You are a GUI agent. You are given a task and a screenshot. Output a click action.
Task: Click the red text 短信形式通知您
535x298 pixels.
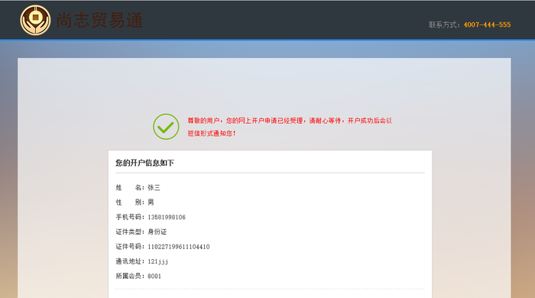click(x=212, y=133)
